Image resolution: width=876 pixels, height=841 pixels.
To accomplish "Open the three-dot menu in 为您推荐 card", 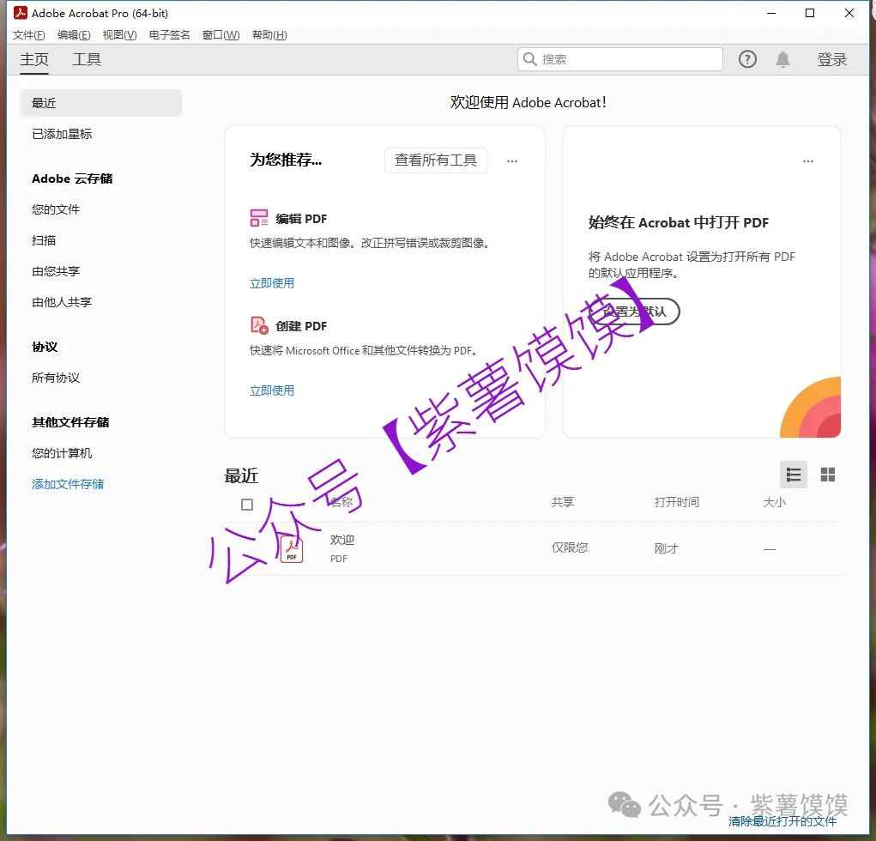I will [x=512, y=160].
